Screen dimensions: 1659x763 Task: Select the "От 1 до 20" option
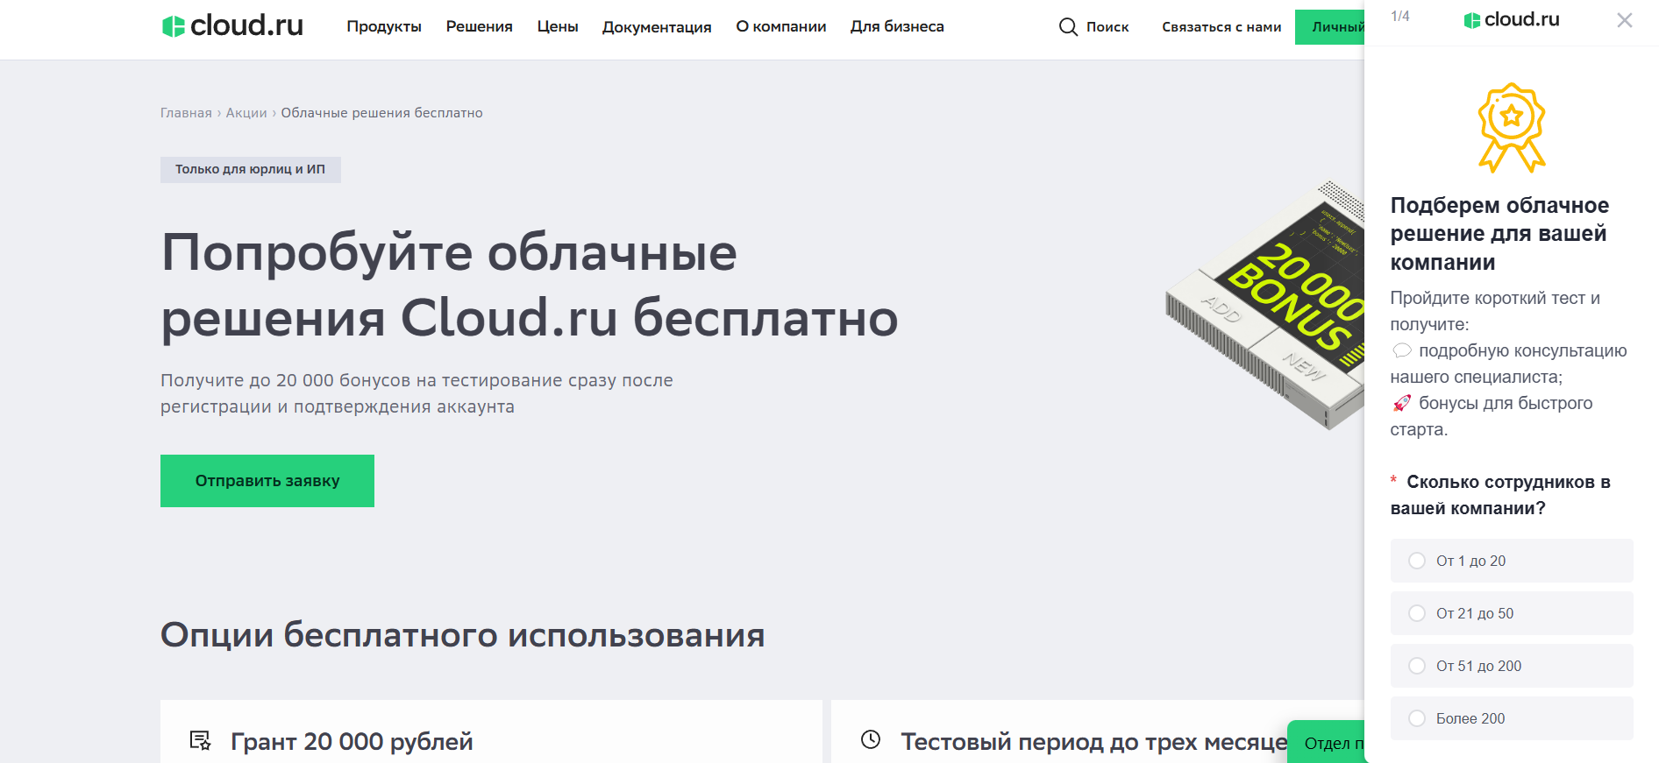pyautogui.click(x=1417, y=561)
